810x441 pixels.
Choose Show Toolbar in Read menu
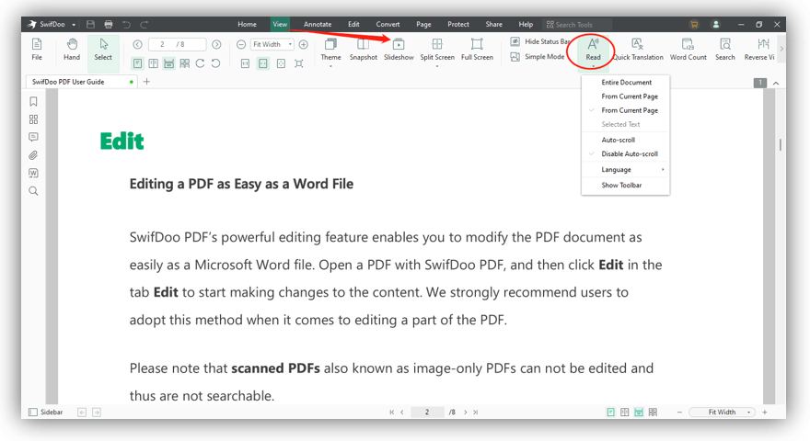626,186
